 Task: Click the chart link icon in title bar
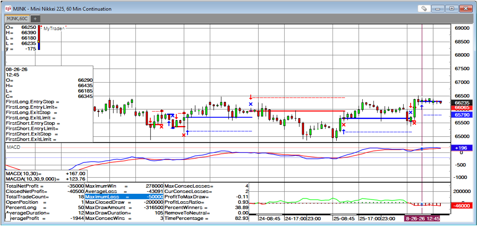[424, 8]
